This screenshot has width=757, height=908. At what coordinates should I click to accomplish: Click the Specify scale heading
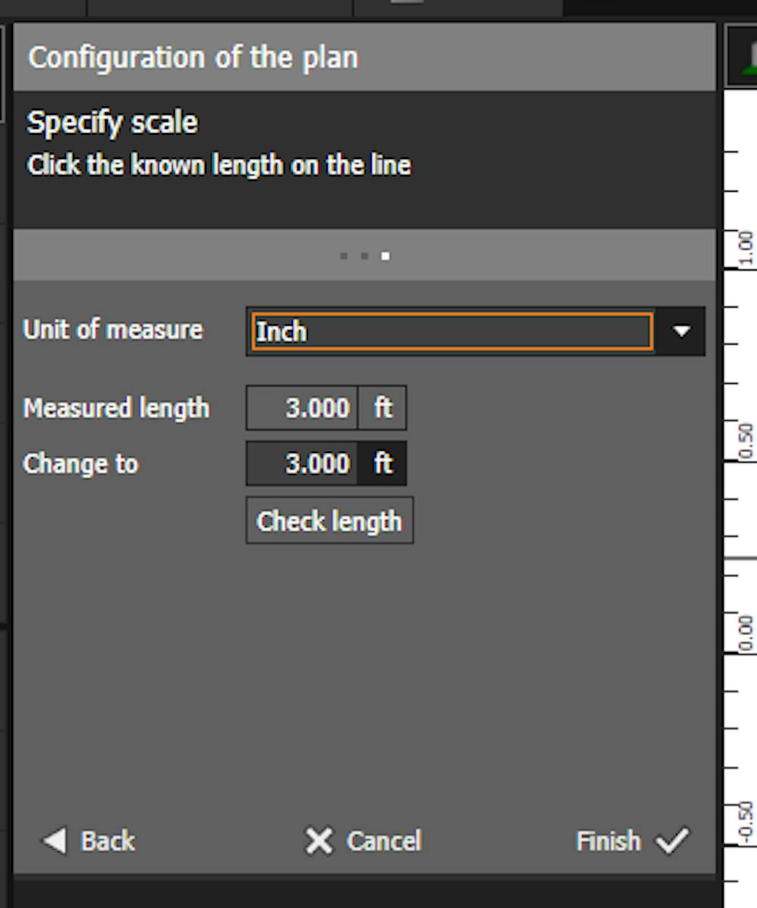112,122
